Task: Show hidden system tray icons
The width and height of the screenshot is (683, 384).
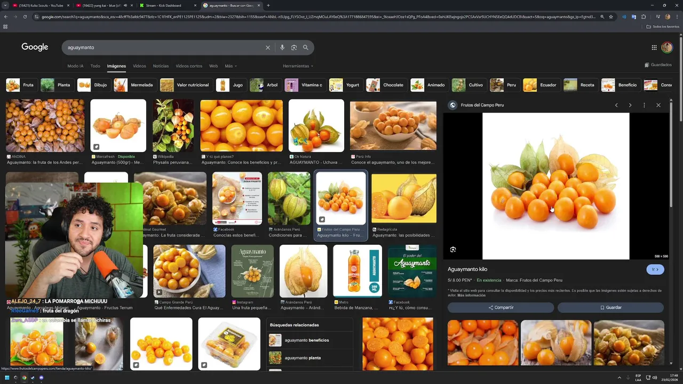Action: tap(620, 378)
